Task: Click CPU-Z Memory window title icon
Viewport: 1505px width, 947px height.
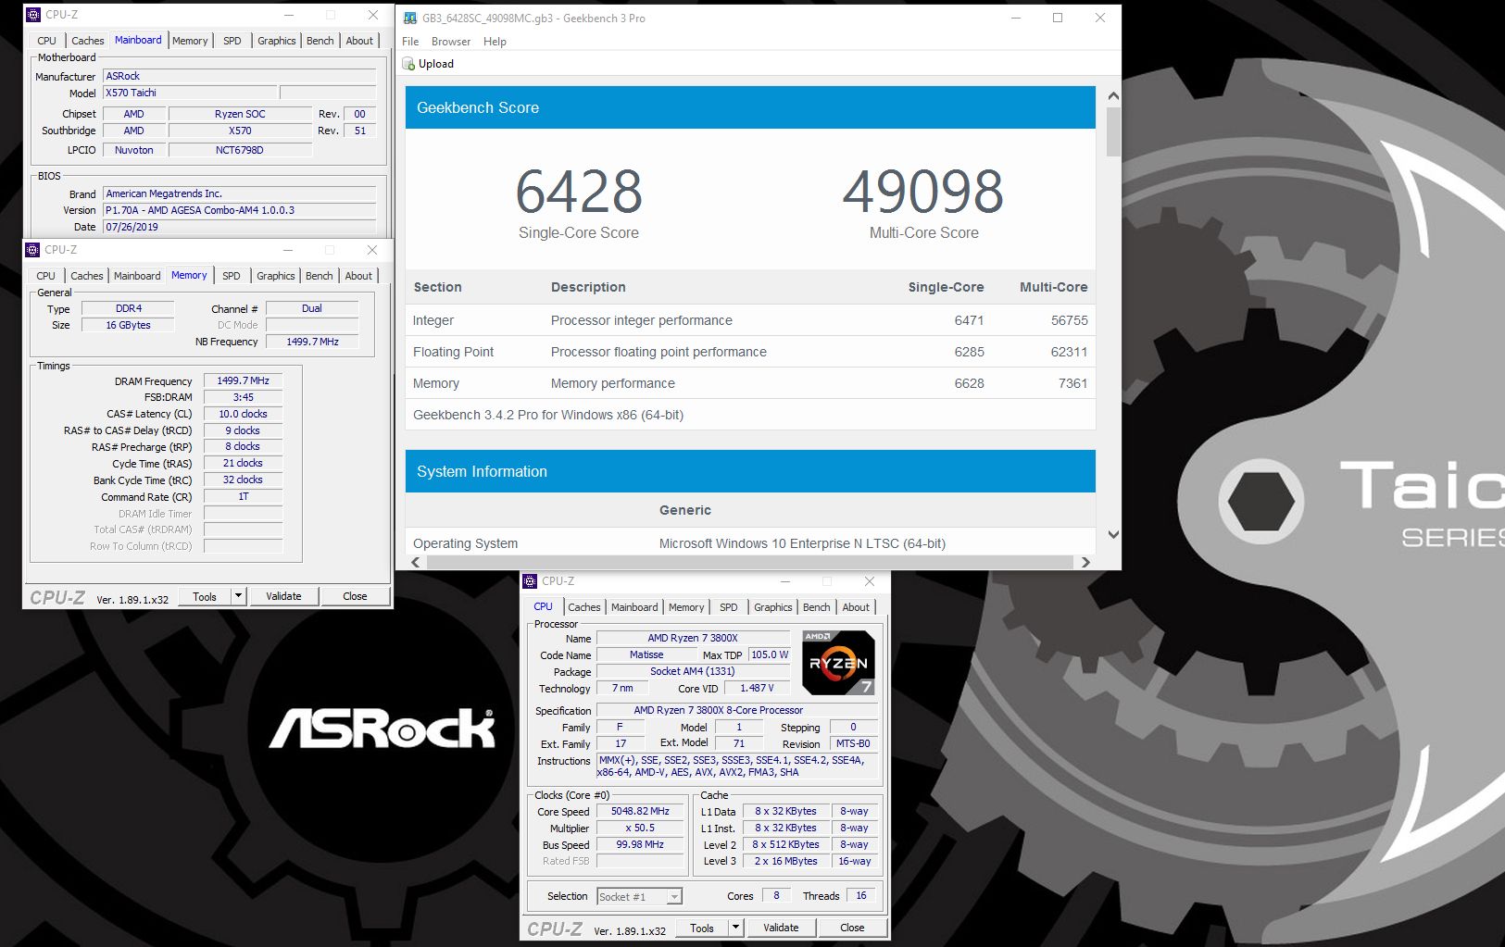Action: 33,250
